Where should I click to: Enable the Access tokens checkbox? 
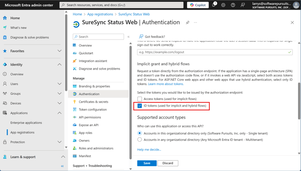coord(140,99)
